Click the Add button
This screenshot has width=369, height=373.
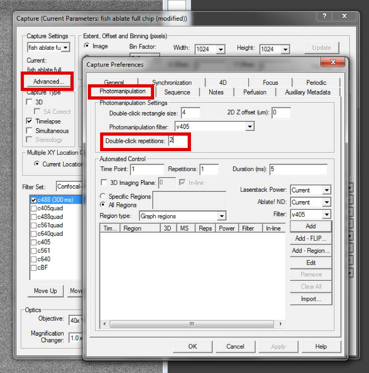311,226
